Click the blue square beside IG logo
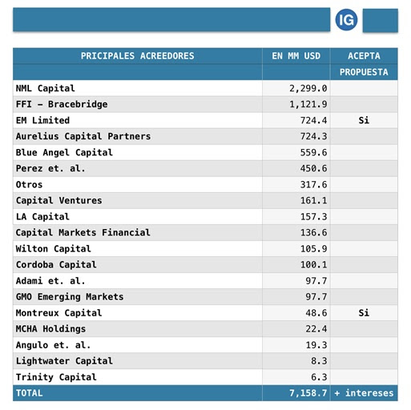411x410 pixels. click(x=380, y=21)
